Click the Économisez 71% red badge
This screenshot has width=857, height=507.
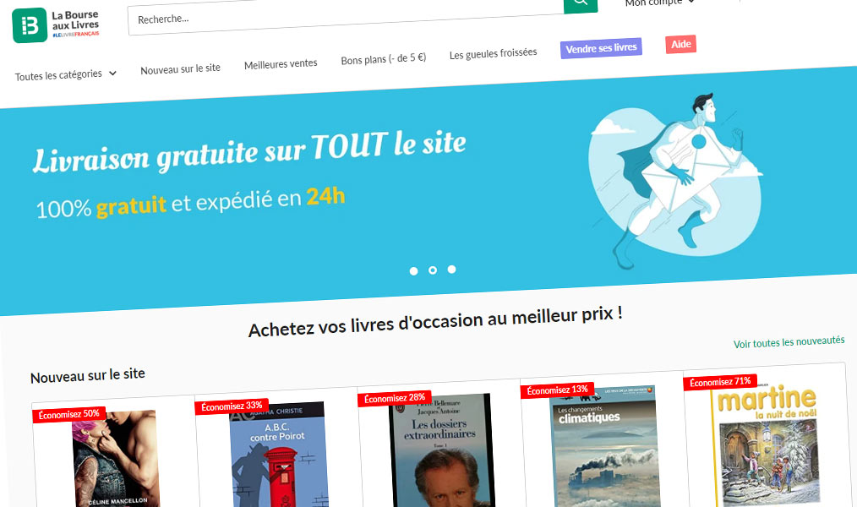pyautogui.click(x=720, y=382)
